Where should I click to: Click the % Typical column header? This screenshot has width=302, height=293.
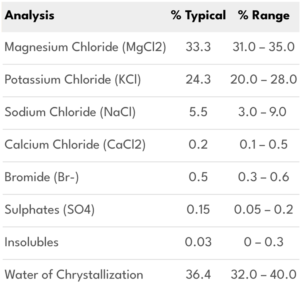198,15
